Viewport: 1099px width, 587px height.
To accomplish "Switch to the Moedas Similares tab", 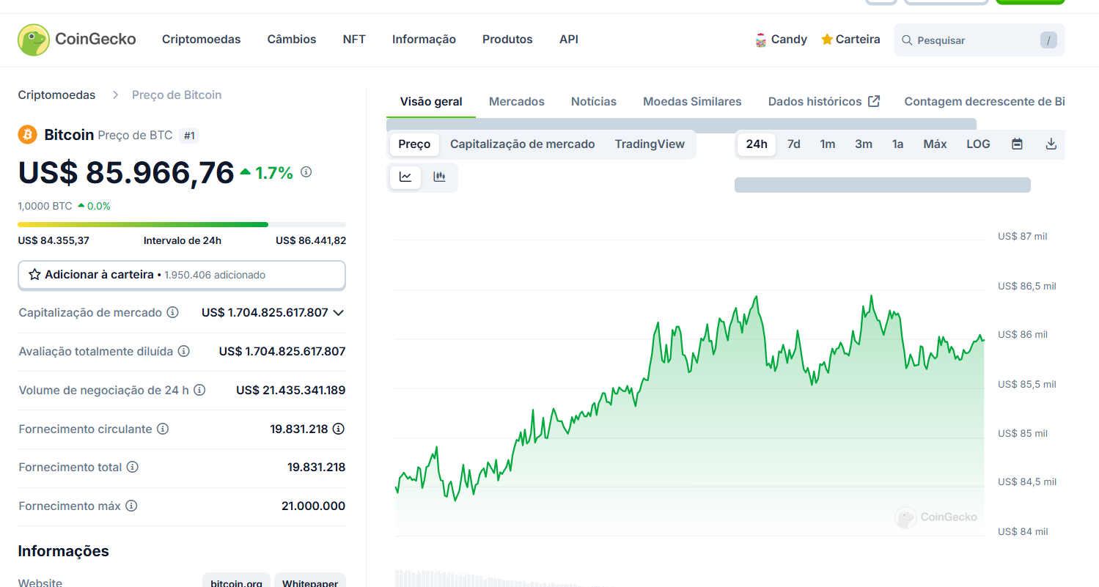I will [x=692, y=102].
